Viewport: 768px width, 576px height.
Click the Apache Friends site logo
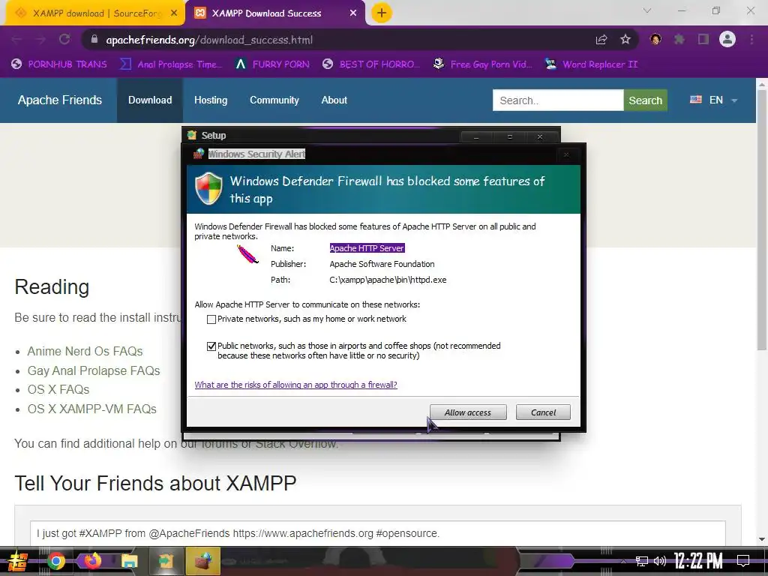coord(60,100)
